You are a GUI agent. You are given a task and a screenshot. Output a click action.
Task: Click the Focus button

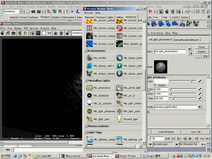pos(202,47)
